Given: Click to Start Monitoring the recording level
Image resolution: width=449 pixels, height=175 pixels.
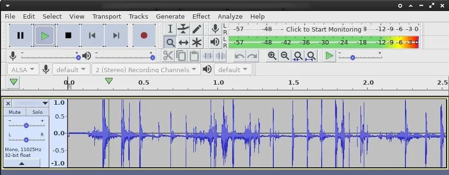Looking at the screenshot, I should (x=324, y=29).
